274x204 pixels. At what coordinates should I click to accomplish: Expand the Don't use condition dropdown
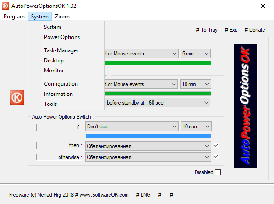[132, 127]
